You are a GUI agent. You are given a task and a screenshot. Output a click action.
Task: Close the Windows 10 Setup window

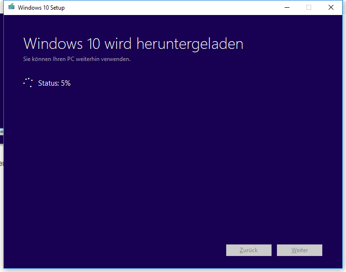[x=331, y=8]
